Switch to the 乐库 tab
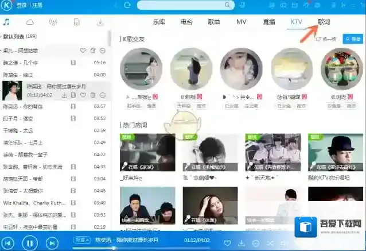 pyautogui.click(x=159, y=22)
